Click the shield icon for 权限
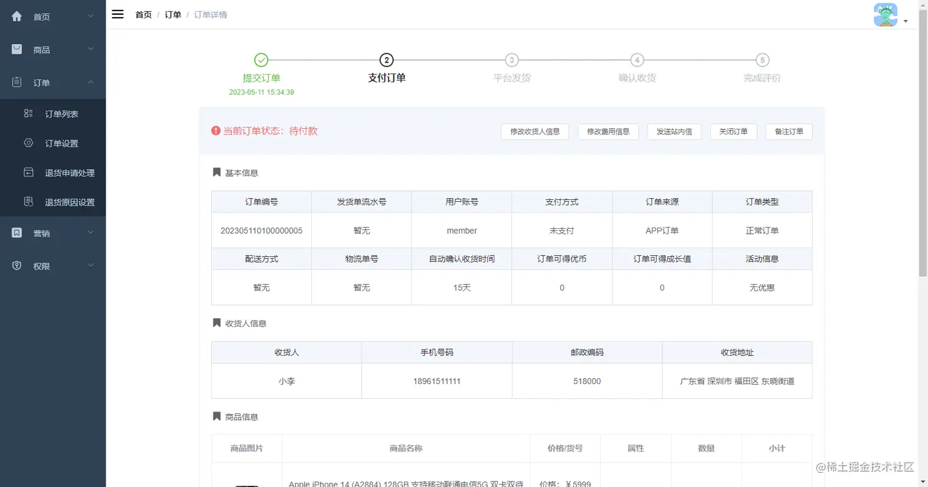The height and width of the screenshot is (487, 928). pos(17,266)
